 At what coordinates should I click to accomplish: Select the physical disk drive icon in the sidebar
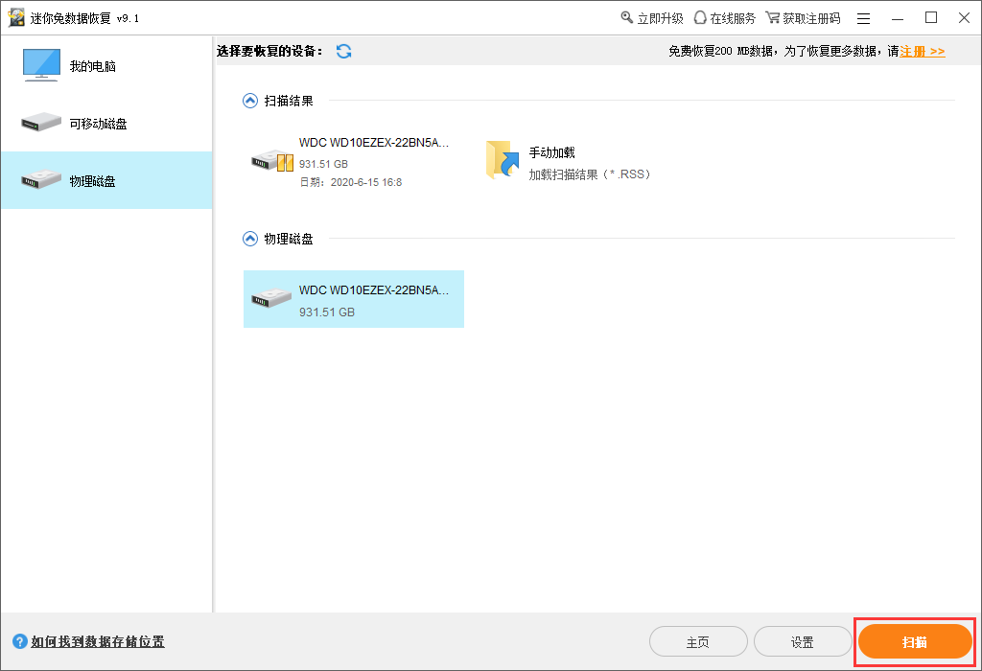41,179
